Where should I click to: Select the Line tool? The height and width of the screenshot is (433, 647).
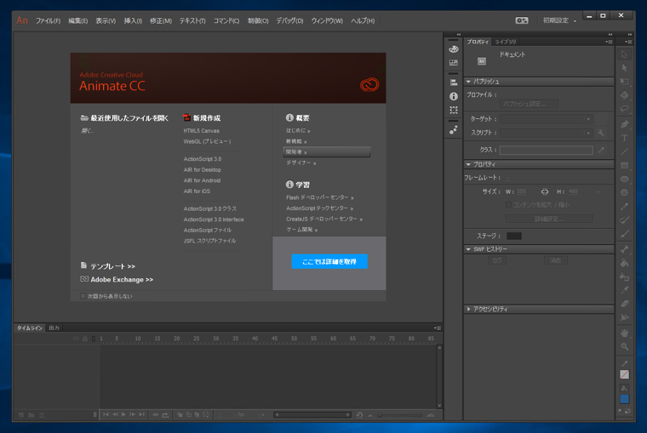tap(624, 151)
